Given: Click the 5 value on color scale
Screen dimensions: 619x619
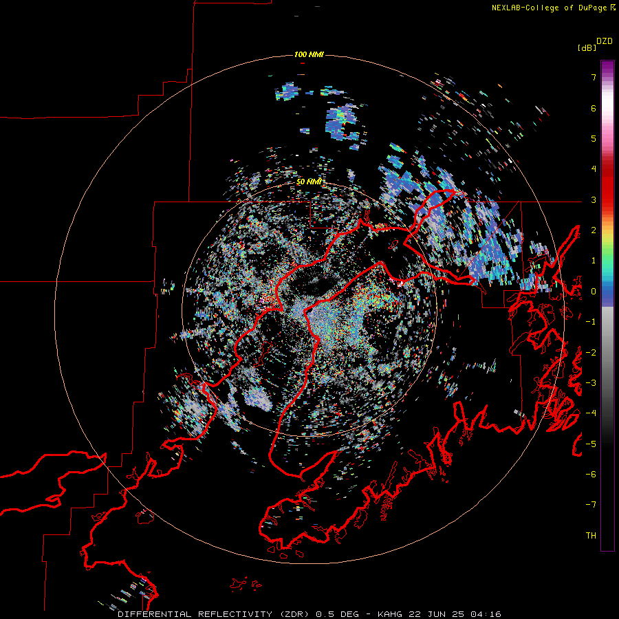Looking at the screenshot, I should point(594,138).
